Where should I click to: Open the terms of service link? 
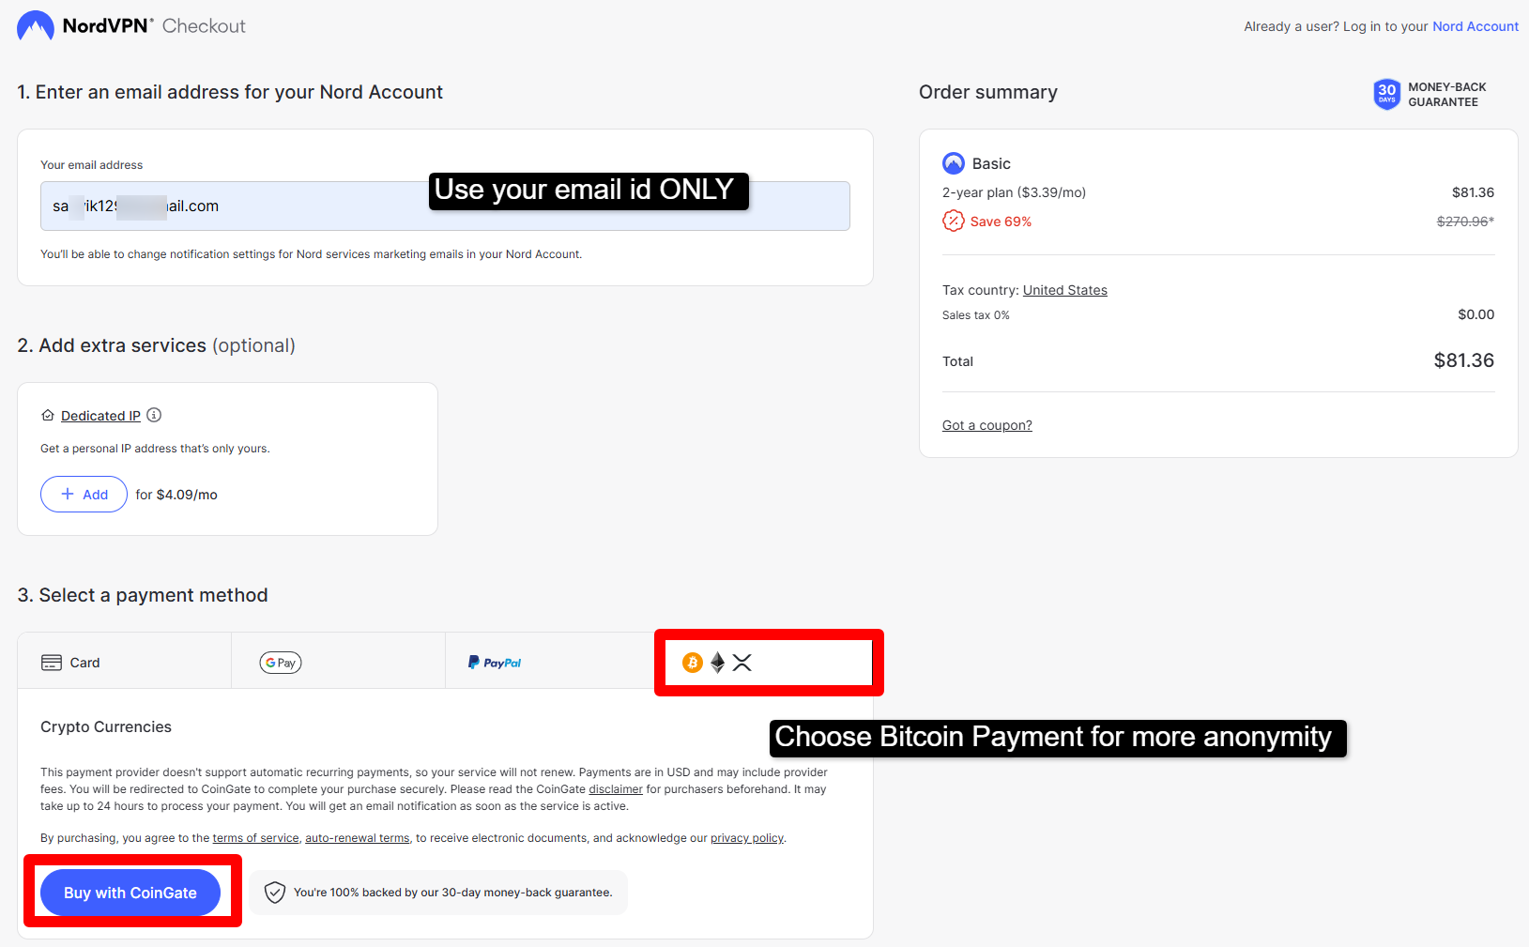[255, 838]
